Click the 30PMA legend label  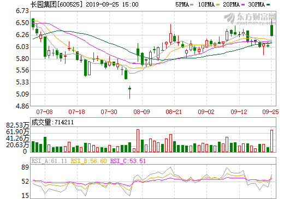coord(256,4)
